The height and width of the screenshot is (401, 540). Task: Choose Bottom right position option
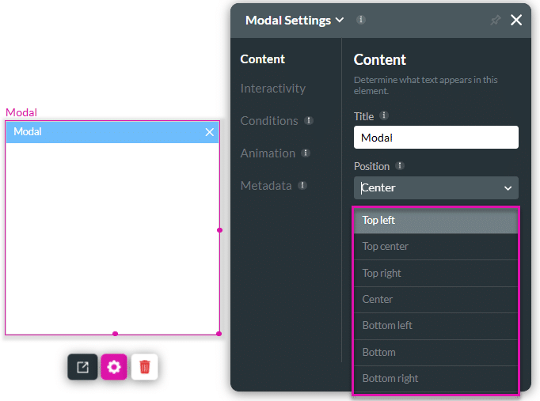(x=435, y=378)
